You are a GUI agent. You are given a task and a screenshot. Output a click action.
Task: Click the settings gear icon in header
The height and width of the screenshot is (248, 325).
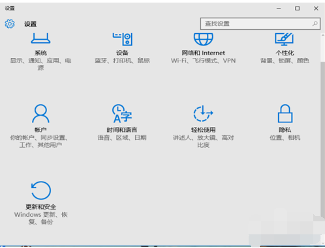(10, 23)
